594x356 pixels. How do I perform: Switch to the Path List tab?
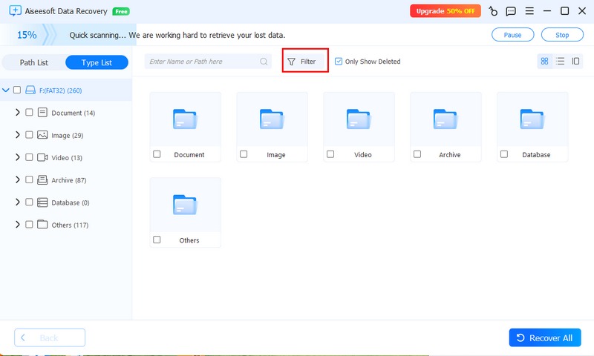click(x=33, y=63)
